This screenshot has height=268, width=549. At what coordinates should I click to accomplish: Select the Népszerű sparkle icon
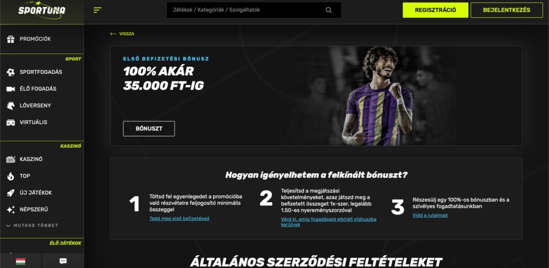11,210
